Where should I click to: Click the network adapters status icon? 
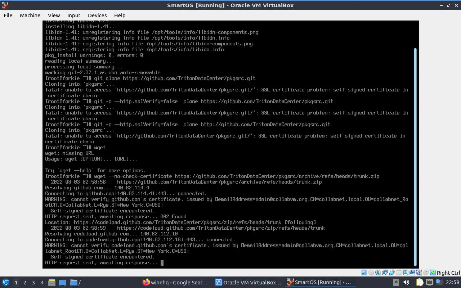coord(385,273)
